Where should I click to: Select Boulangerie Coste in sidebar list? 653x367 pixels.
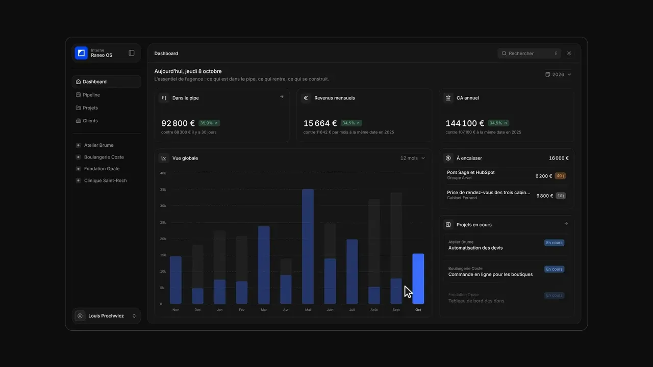[106, 157]
